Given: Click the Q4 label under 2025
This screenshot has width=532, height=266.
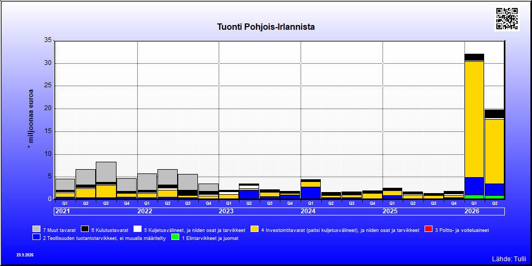Looking at the screenshot, I should point(454,203).
